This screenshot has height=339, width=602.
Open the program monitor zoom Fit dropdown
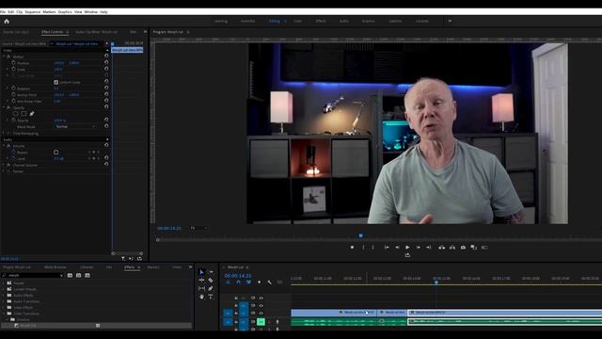tap(198, 228)
